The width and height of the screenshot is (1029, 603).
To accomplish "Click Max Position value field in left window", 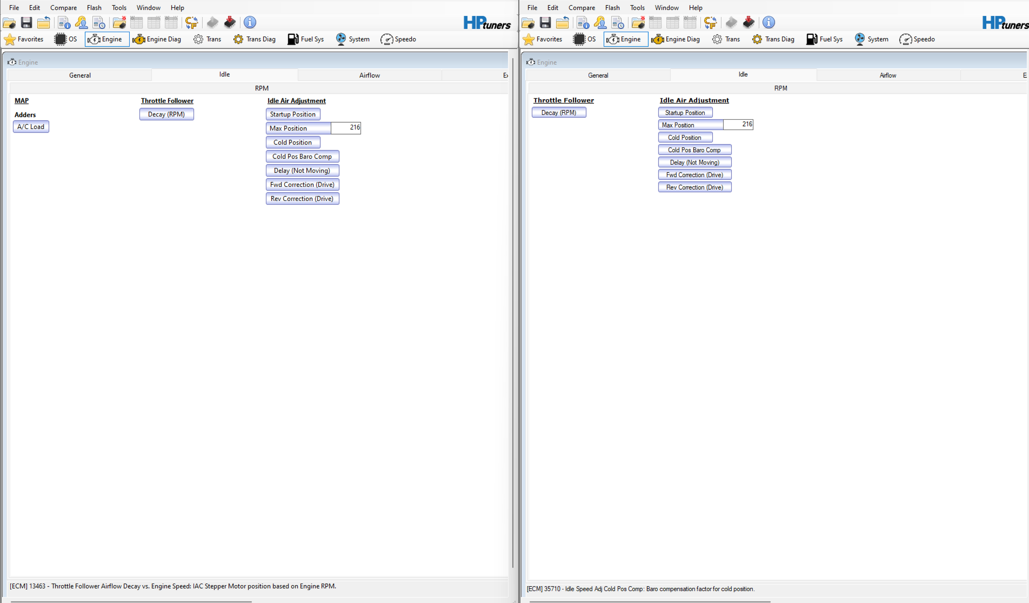I will (346, 128).
